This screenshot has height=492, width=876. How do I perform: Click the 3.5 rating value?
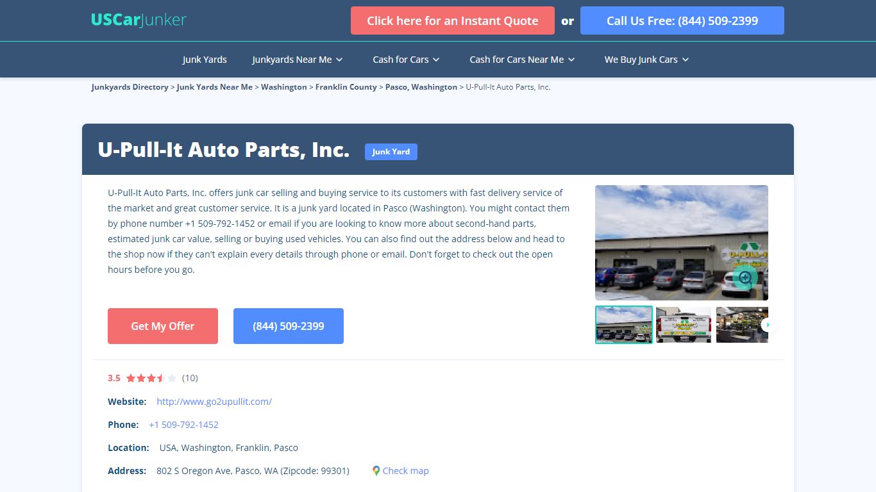click(114, 378)
